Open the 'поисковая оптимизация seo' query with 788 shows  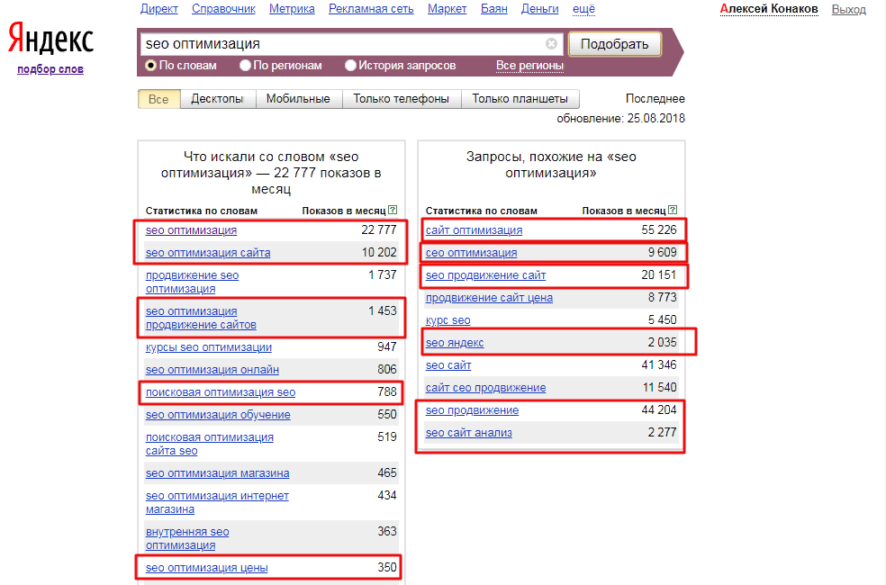click(x=221, y=392)
